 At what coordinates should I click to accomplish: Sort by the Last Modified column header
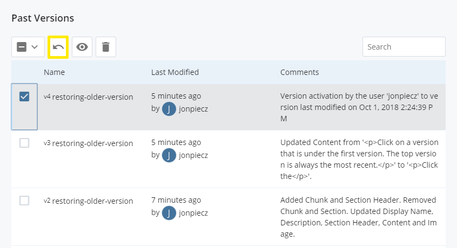(175, 72)
